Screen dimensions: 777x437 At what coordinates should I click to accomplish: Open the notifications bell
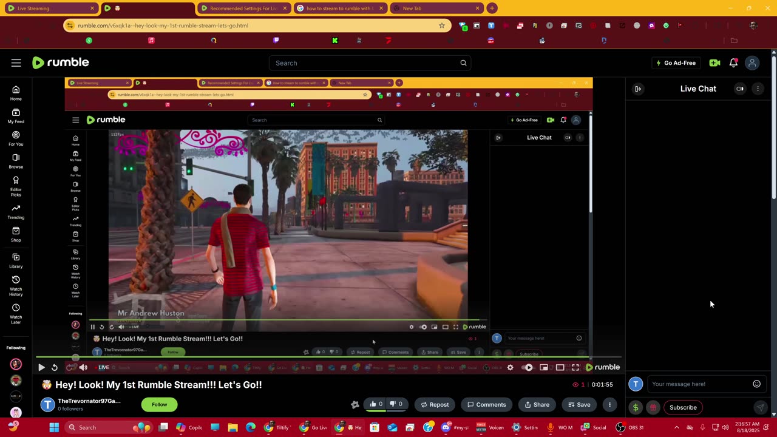click(x=733, y=63)
